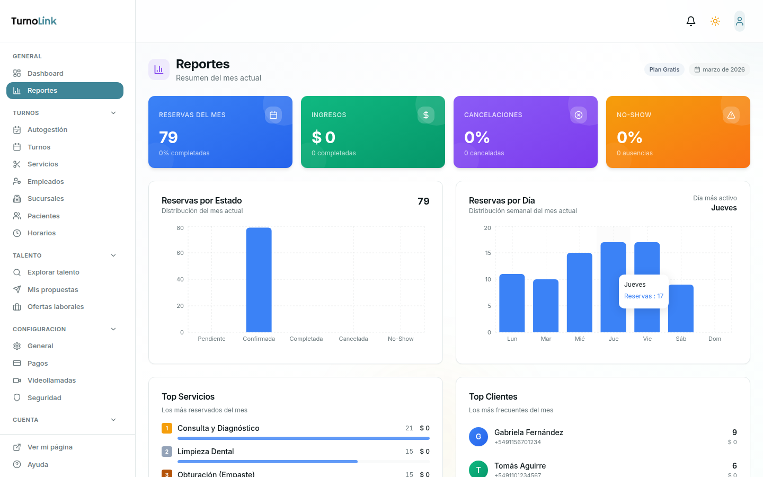The width and height of the screenshot is (763, 477).
Task: Toggle light/dark theme sun icon
Action: 715,21
